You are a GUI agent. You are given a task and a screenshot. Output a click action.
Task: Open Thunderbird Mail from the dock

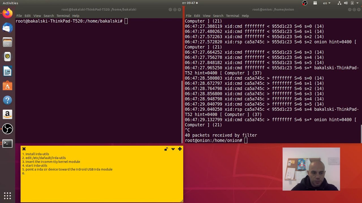[x=8, y=28]
